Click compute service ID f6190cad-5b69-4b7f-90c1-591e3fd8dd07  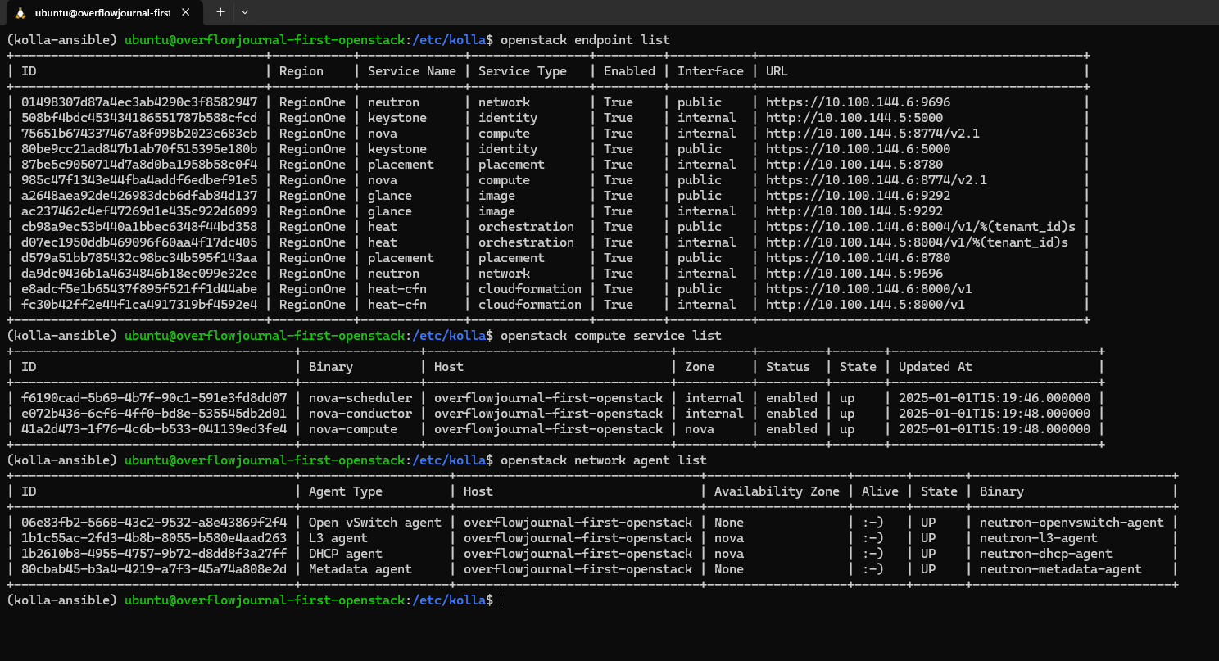[154, 398]
